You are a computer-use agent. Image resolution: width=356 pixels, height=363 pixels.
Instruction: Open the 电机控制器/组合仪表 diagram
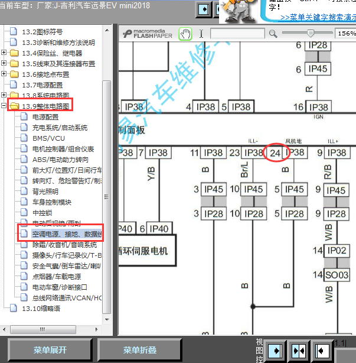[63, 149]
